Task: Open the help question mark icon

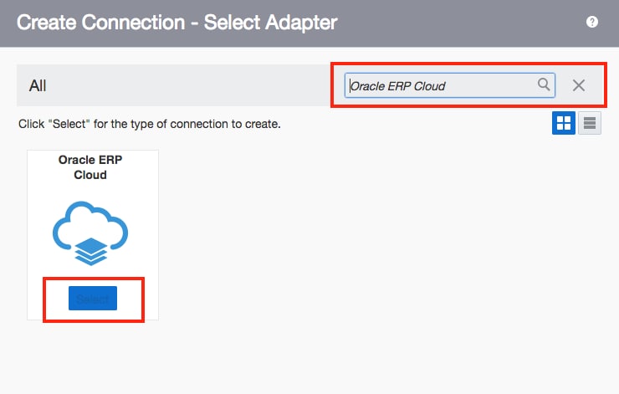Action: coord(592,23)
